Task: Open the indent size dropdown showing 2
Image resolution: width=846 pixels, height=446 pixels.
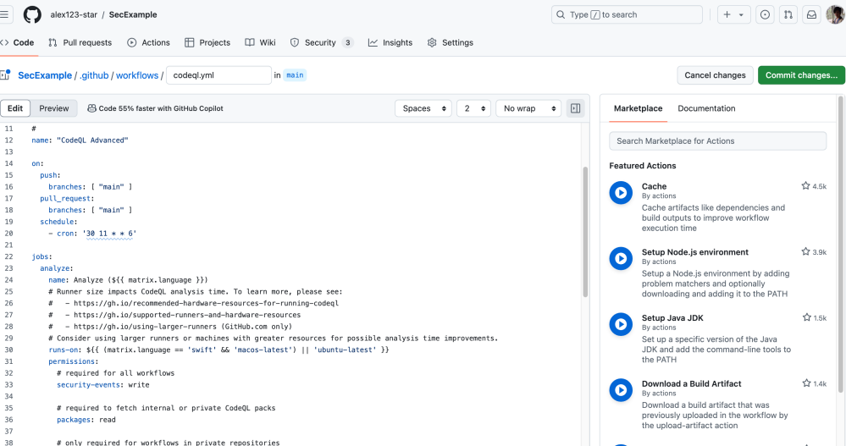Action: click(x=473, y=108)
